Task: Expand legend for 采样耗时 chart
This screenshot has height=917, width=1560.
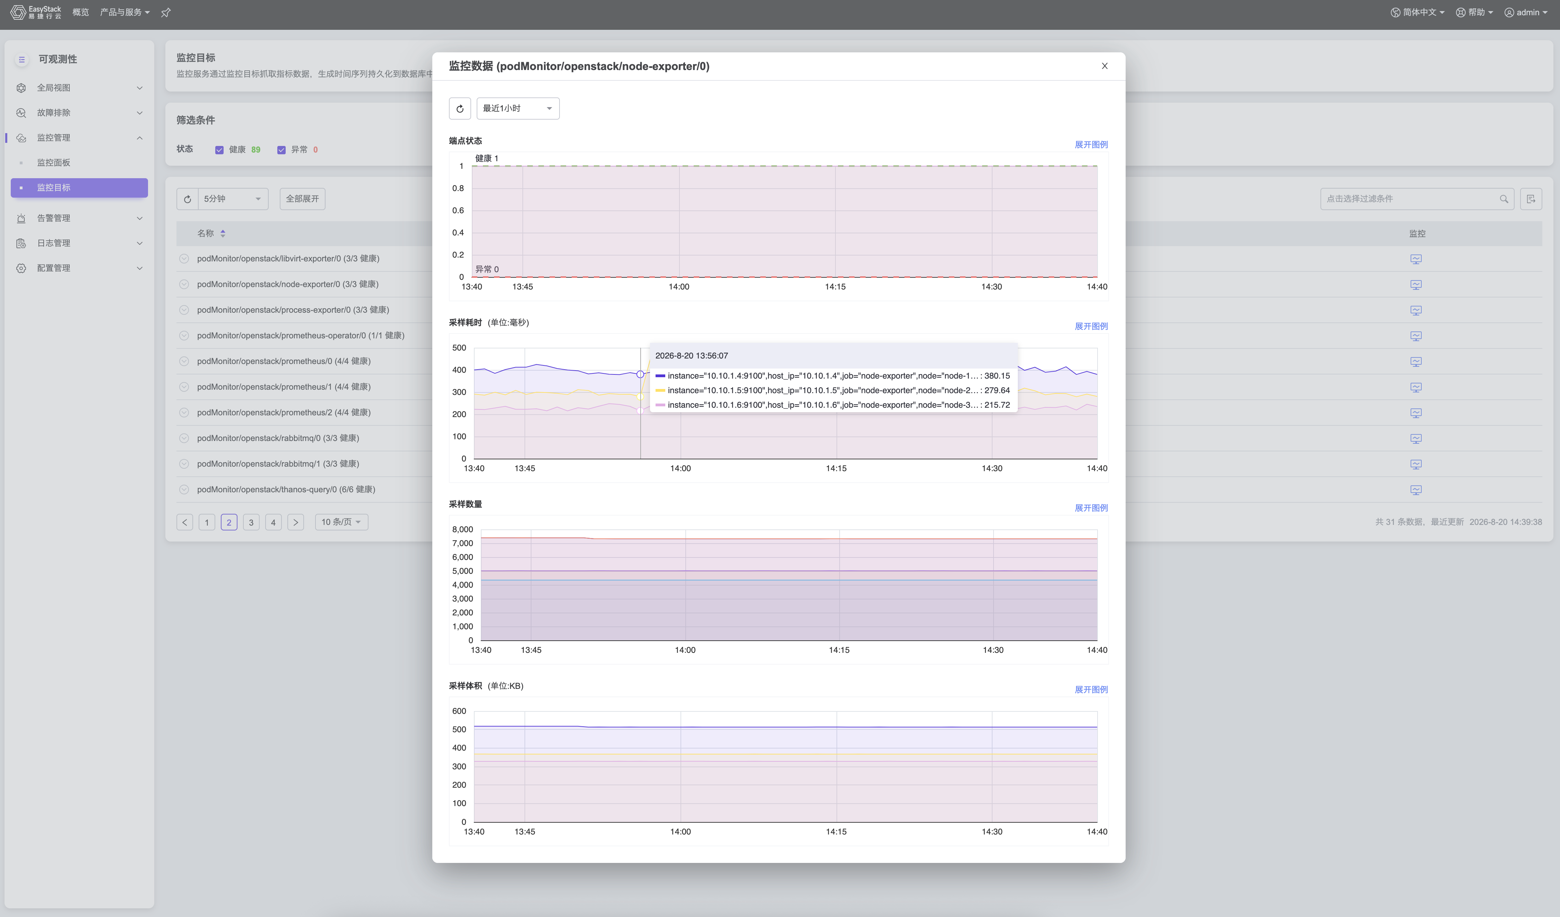Action: 1091,326
